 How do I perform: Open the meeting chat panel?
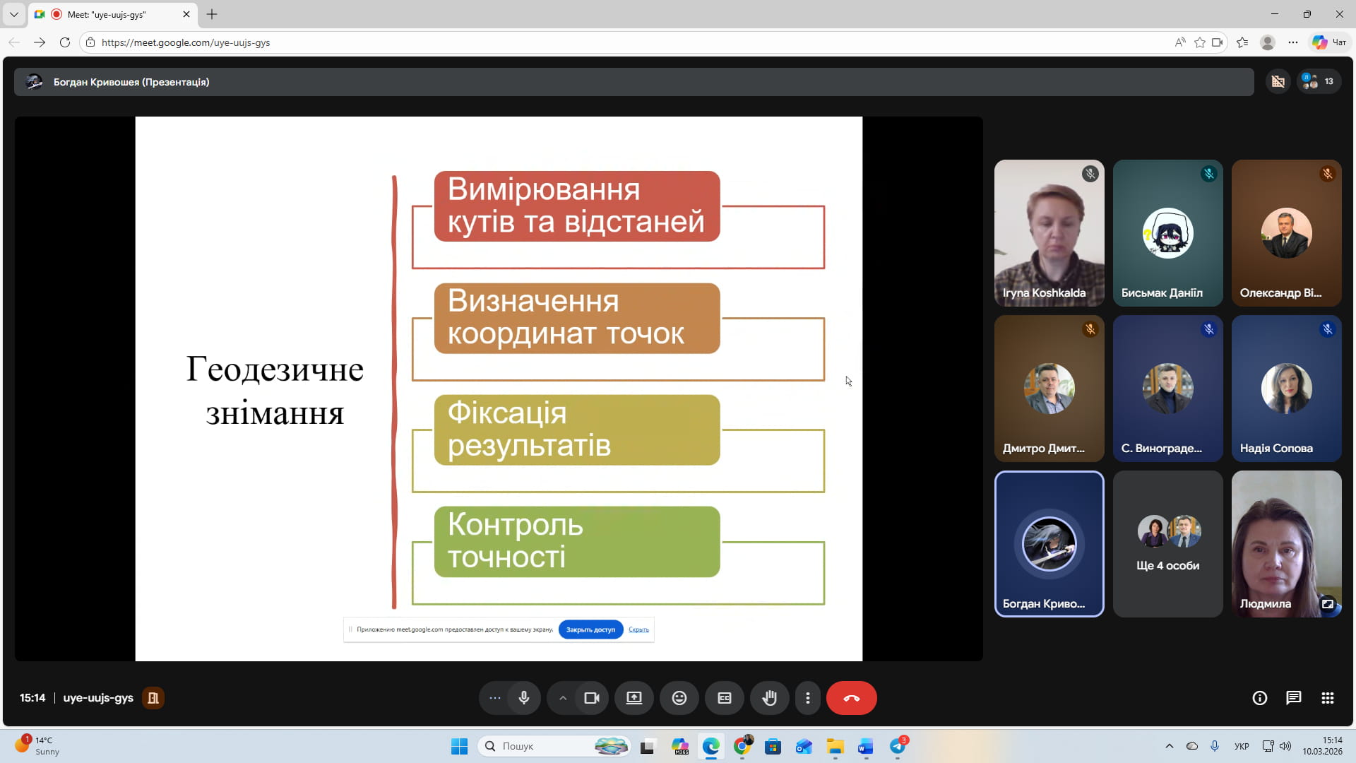(1293, 698)
